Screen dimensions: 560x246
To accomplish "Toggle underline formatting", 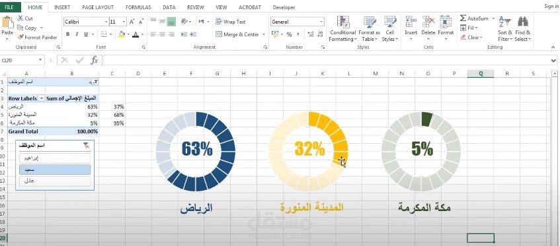I will tap(86, 34).
